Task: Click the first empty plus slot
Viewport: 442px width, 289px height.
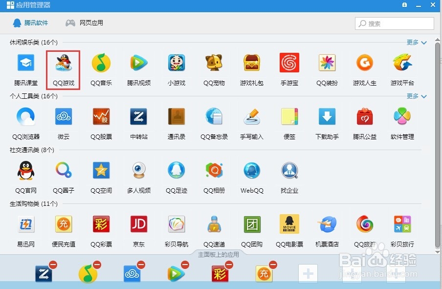Action: tap(308, 273)
